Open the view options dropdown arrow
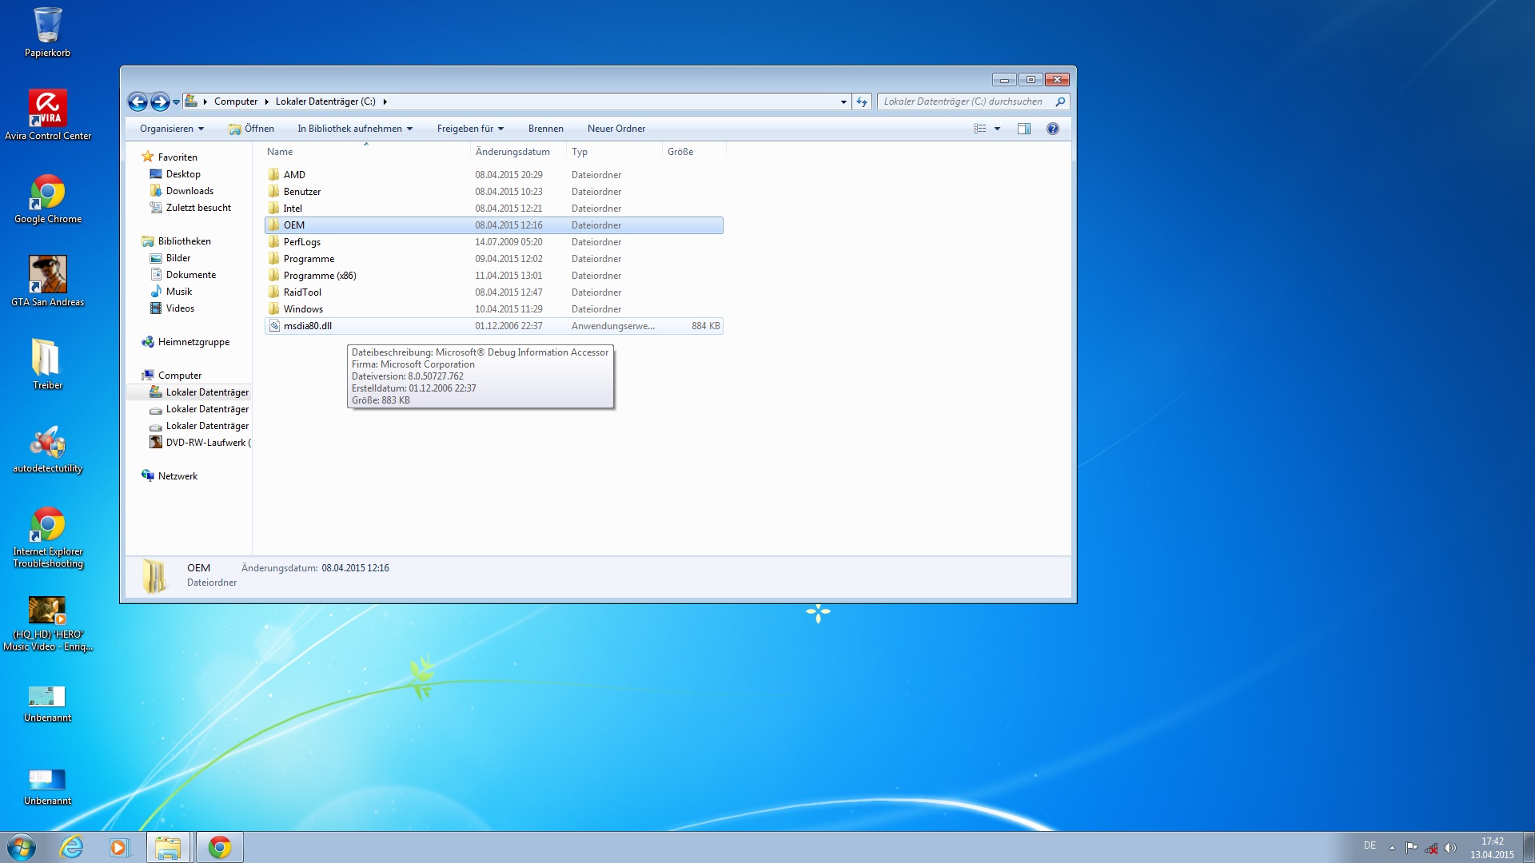 (997, 129)
